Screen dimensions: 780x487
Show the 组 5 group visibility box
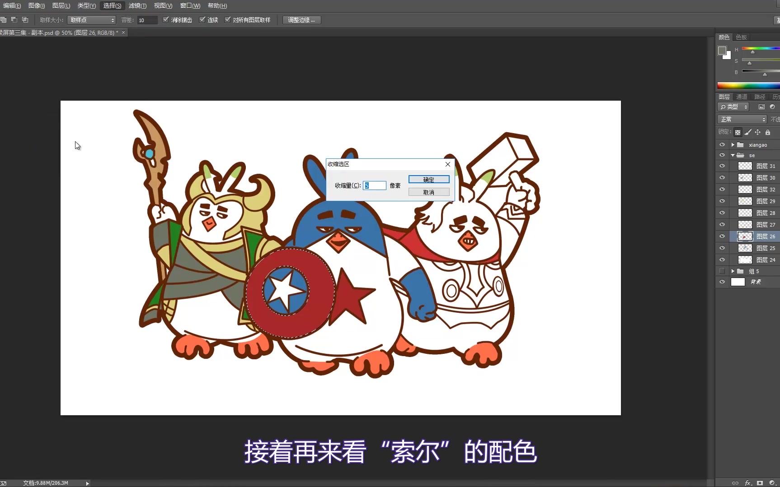point(722,271)
